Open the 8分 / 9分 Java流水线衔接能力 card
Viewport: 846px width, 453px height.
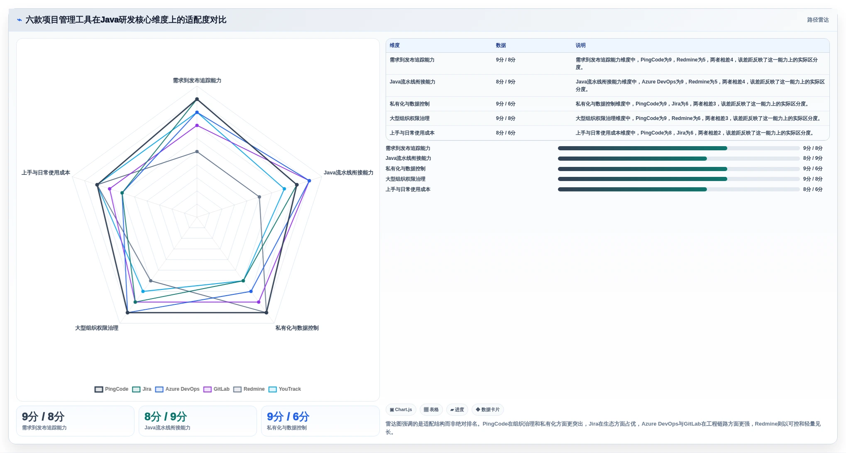tap(198, 421)
